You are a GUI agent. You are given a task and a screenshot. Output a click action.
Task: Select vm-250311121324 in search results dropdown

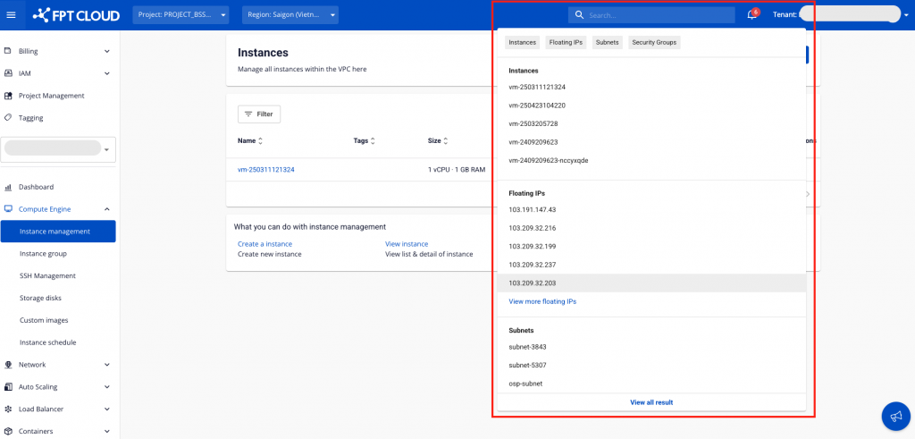651,87
